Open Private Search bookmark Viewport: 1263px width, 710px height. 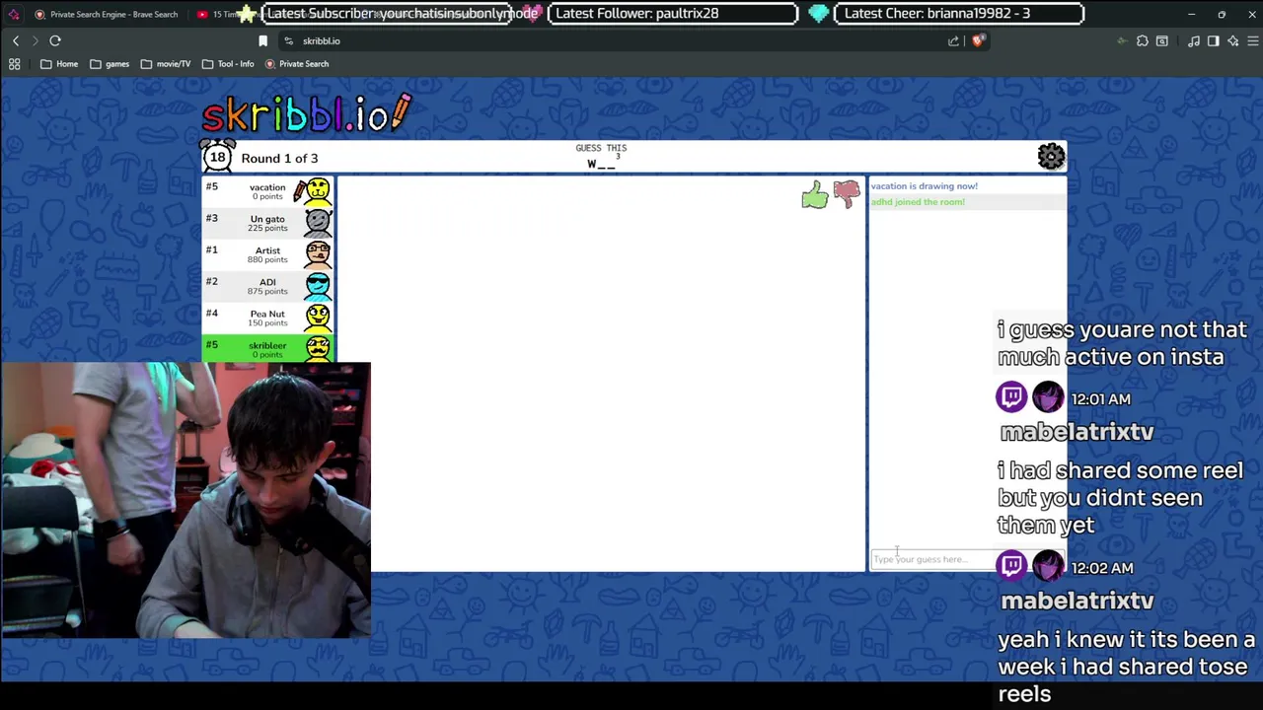pyautogui.click(x=297, y=64)
